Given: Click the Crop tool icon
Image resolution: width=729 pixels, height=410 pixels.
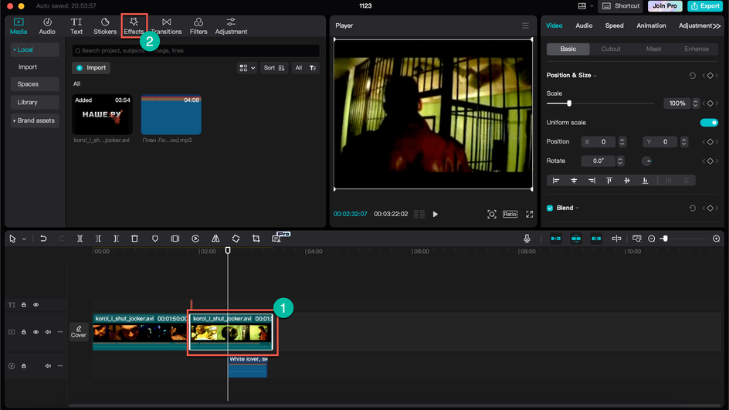Looking at the screenshot, I should (256, 239).
